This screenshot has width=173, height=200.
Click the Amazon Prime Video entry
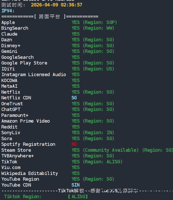(x=25, y=121)
